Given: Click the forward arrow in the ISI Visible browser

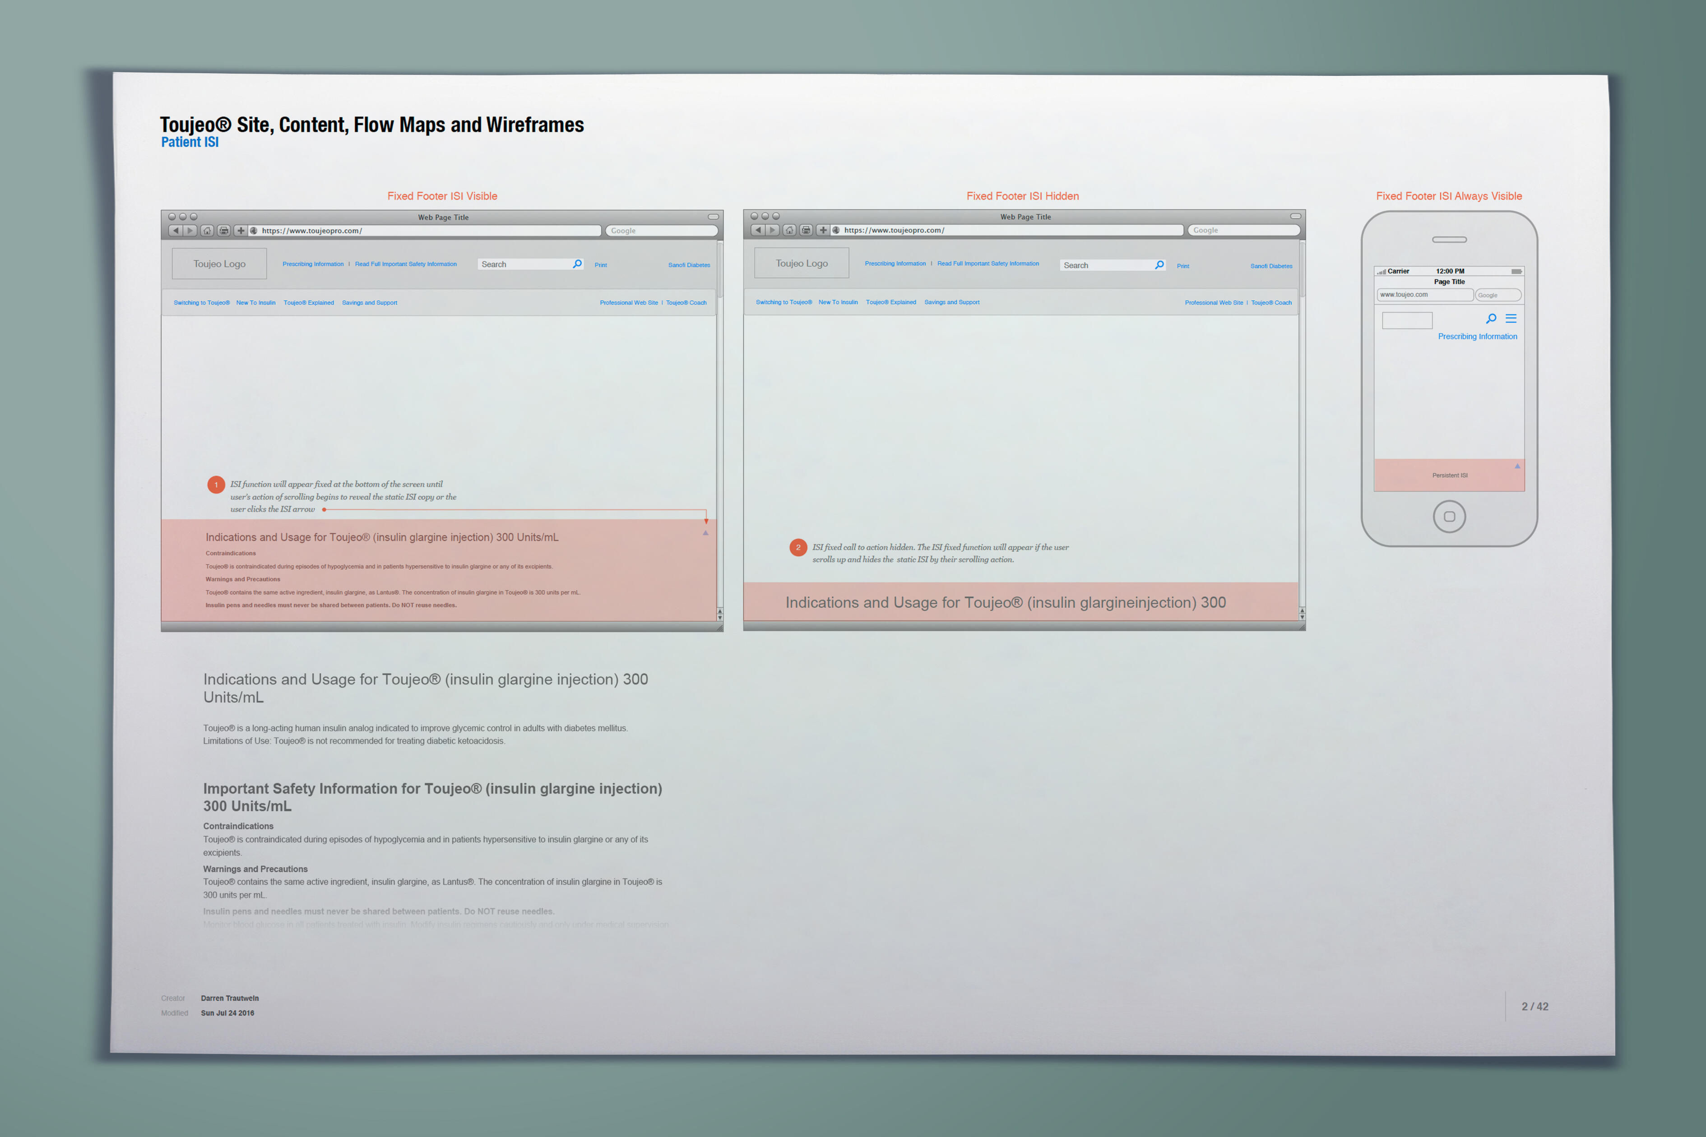Looking at the screenshot, I should click(190, 231).
